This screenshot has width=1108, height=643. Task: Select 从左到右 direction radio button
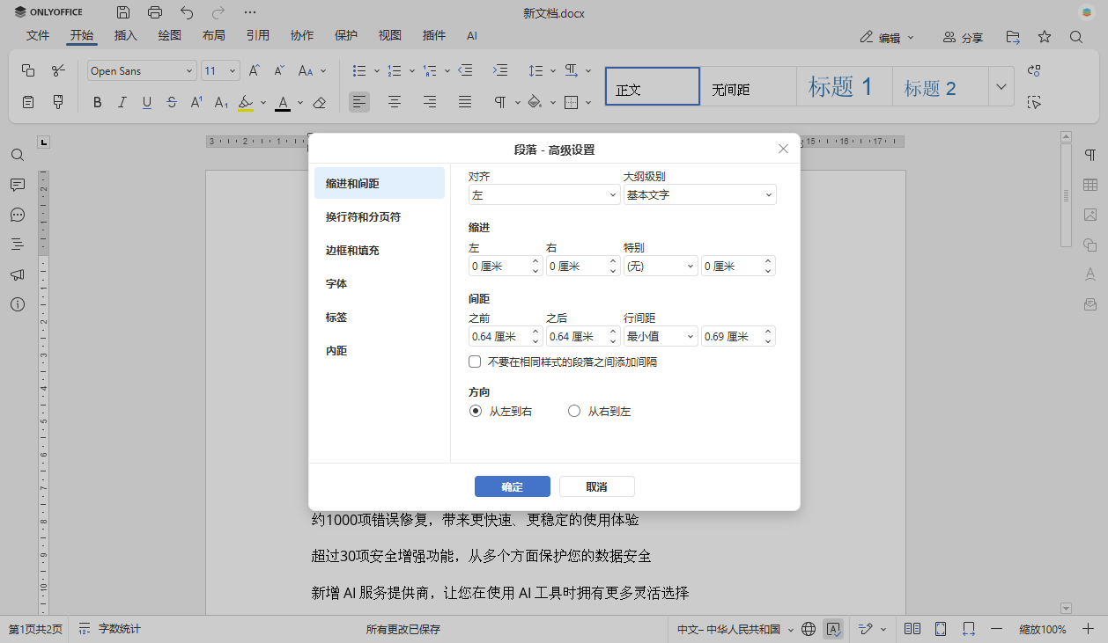click(x=476, y=411)
